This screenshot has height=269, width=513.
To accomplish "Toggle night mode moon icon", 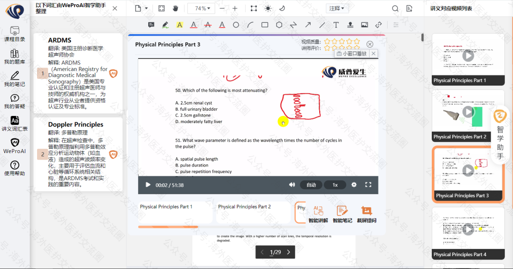I will pyautogui.click(x=282, y=8).
